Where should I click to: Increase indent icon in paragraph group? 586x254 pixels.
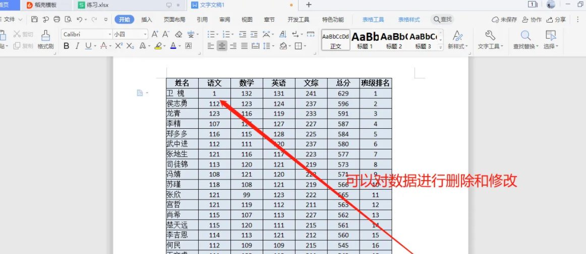[x=254, y=34]
